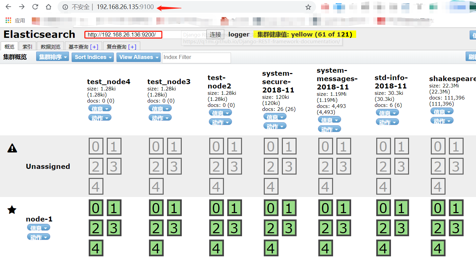Open the 集群排序 dropdown
Viewport: 476px width, 258px height.
53,57
